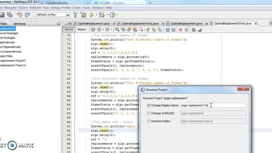Open the Refactor menu

coord(35,8)
